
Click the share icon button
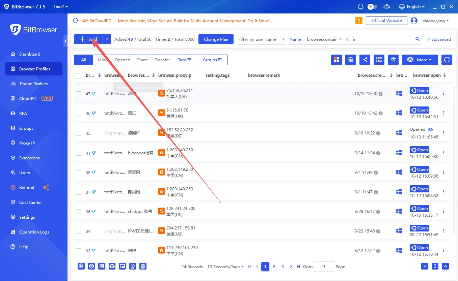[365, 60]
